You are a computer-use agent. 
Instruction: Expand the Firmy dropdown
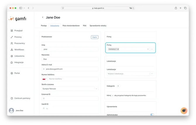tap(152, 49)
